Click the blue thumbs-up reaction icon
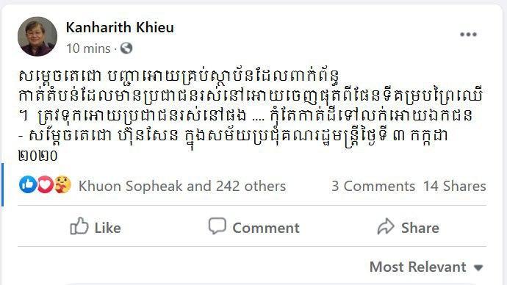This screenshot has width=507, height=285. 27,185
